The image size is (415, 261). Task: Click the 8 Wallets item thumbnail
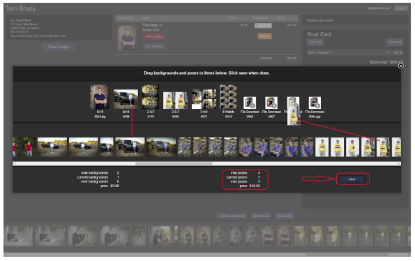(228, 96)
